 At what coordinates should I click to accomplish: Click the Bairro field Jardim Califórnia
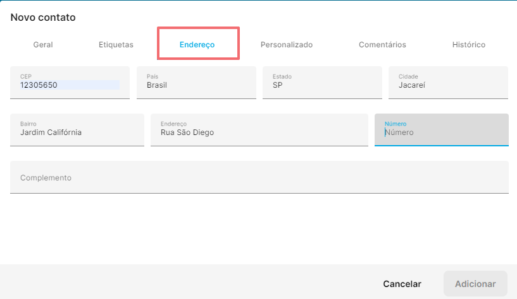tap(77, 130)
